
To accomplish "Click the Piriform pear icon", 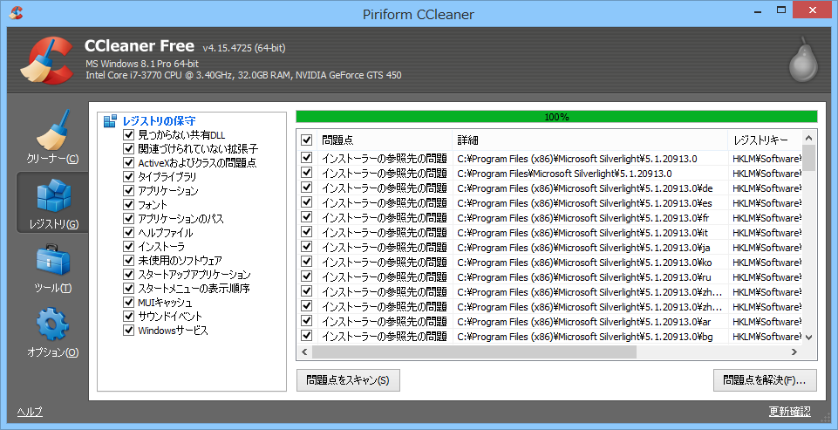I will (x=803, y=59).
